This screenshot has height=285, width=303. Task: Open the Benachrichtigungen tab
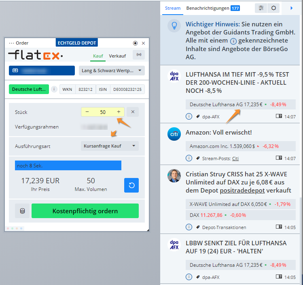click(208, 9)
